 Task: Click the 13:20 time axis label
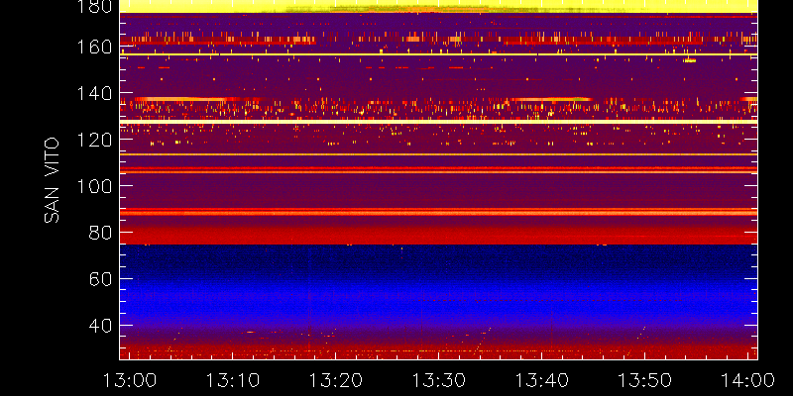336,380
